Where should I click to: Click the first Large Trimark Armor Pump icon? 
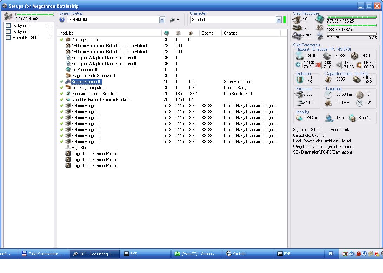pyautogui.click(x=68, y=154)
